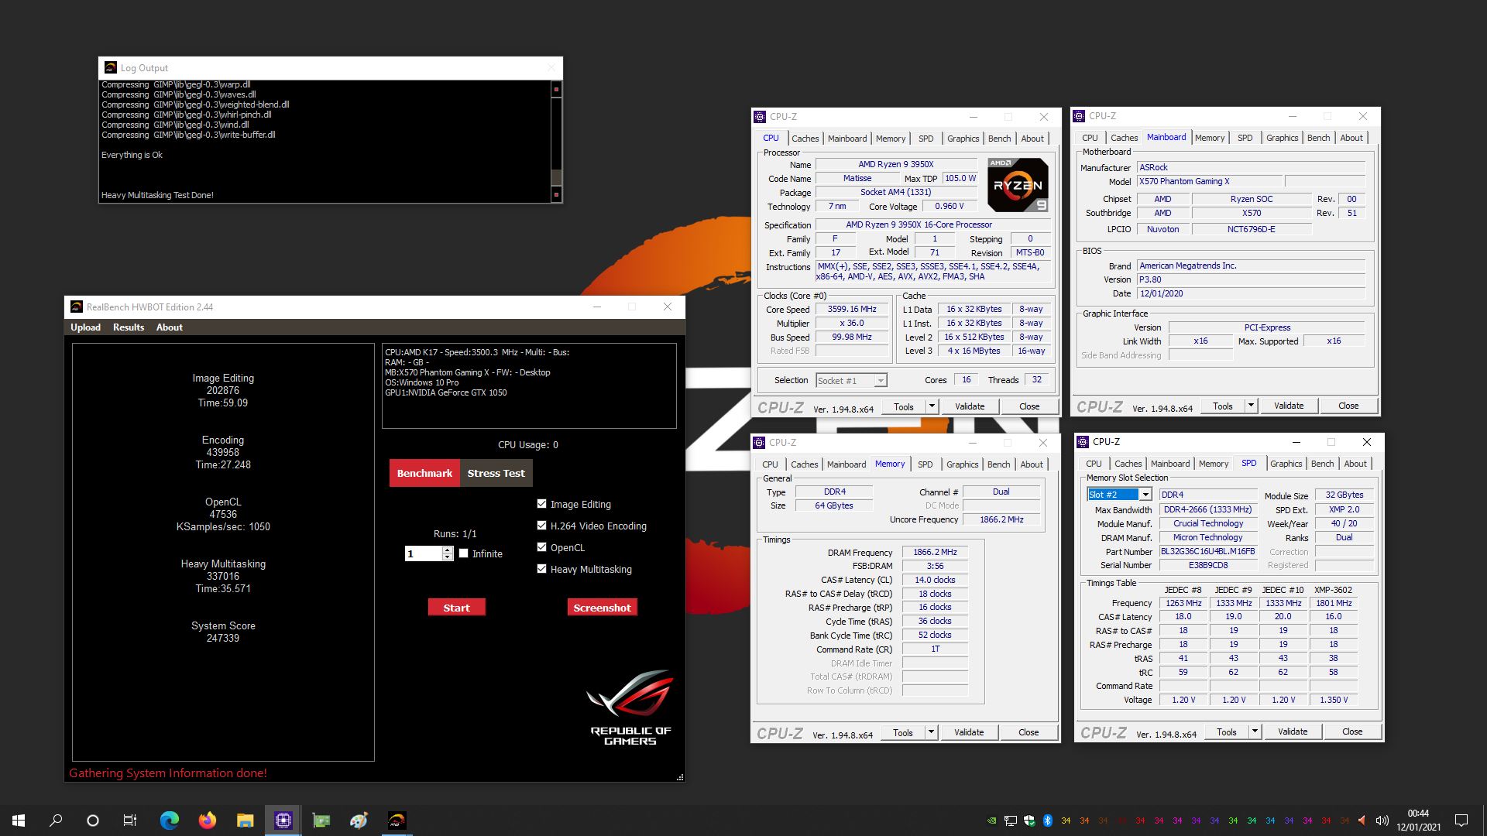Switch to CPU-Z taskbar icon

click(283, 821)
